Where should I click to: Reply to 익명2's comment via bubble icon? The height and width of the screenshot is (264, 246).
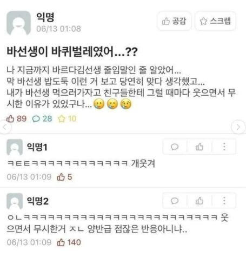[175, 201]
